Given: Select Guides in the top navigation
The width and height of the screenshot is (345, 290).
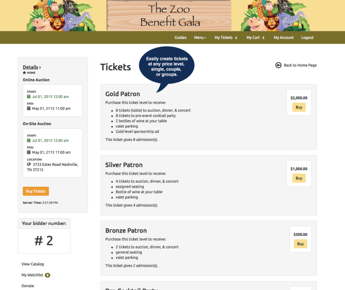Looking at the screenshot, I should 180,37.
